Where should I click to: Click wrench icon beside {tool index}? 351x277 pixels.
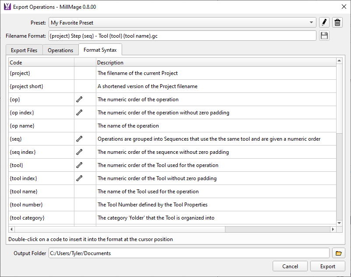click(x=79, y=178)
